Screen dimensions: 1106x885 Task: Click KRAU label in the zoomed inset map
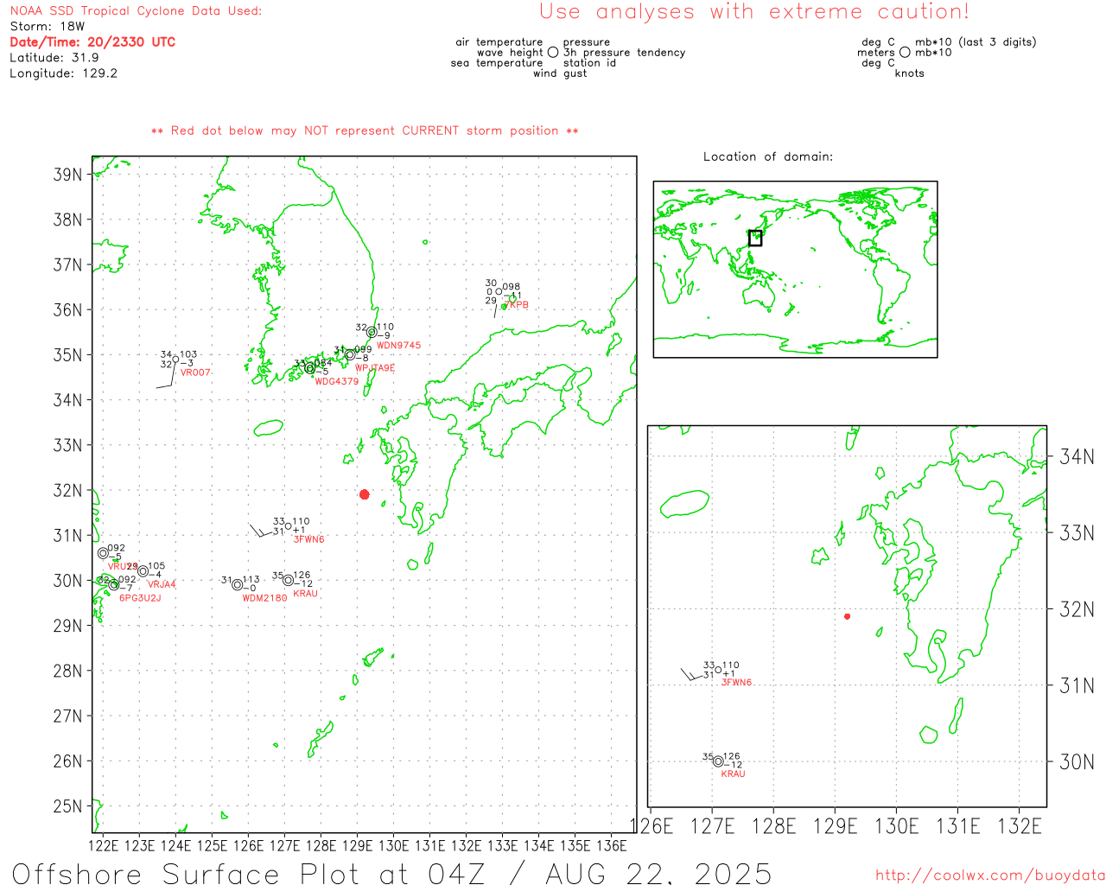733,774
